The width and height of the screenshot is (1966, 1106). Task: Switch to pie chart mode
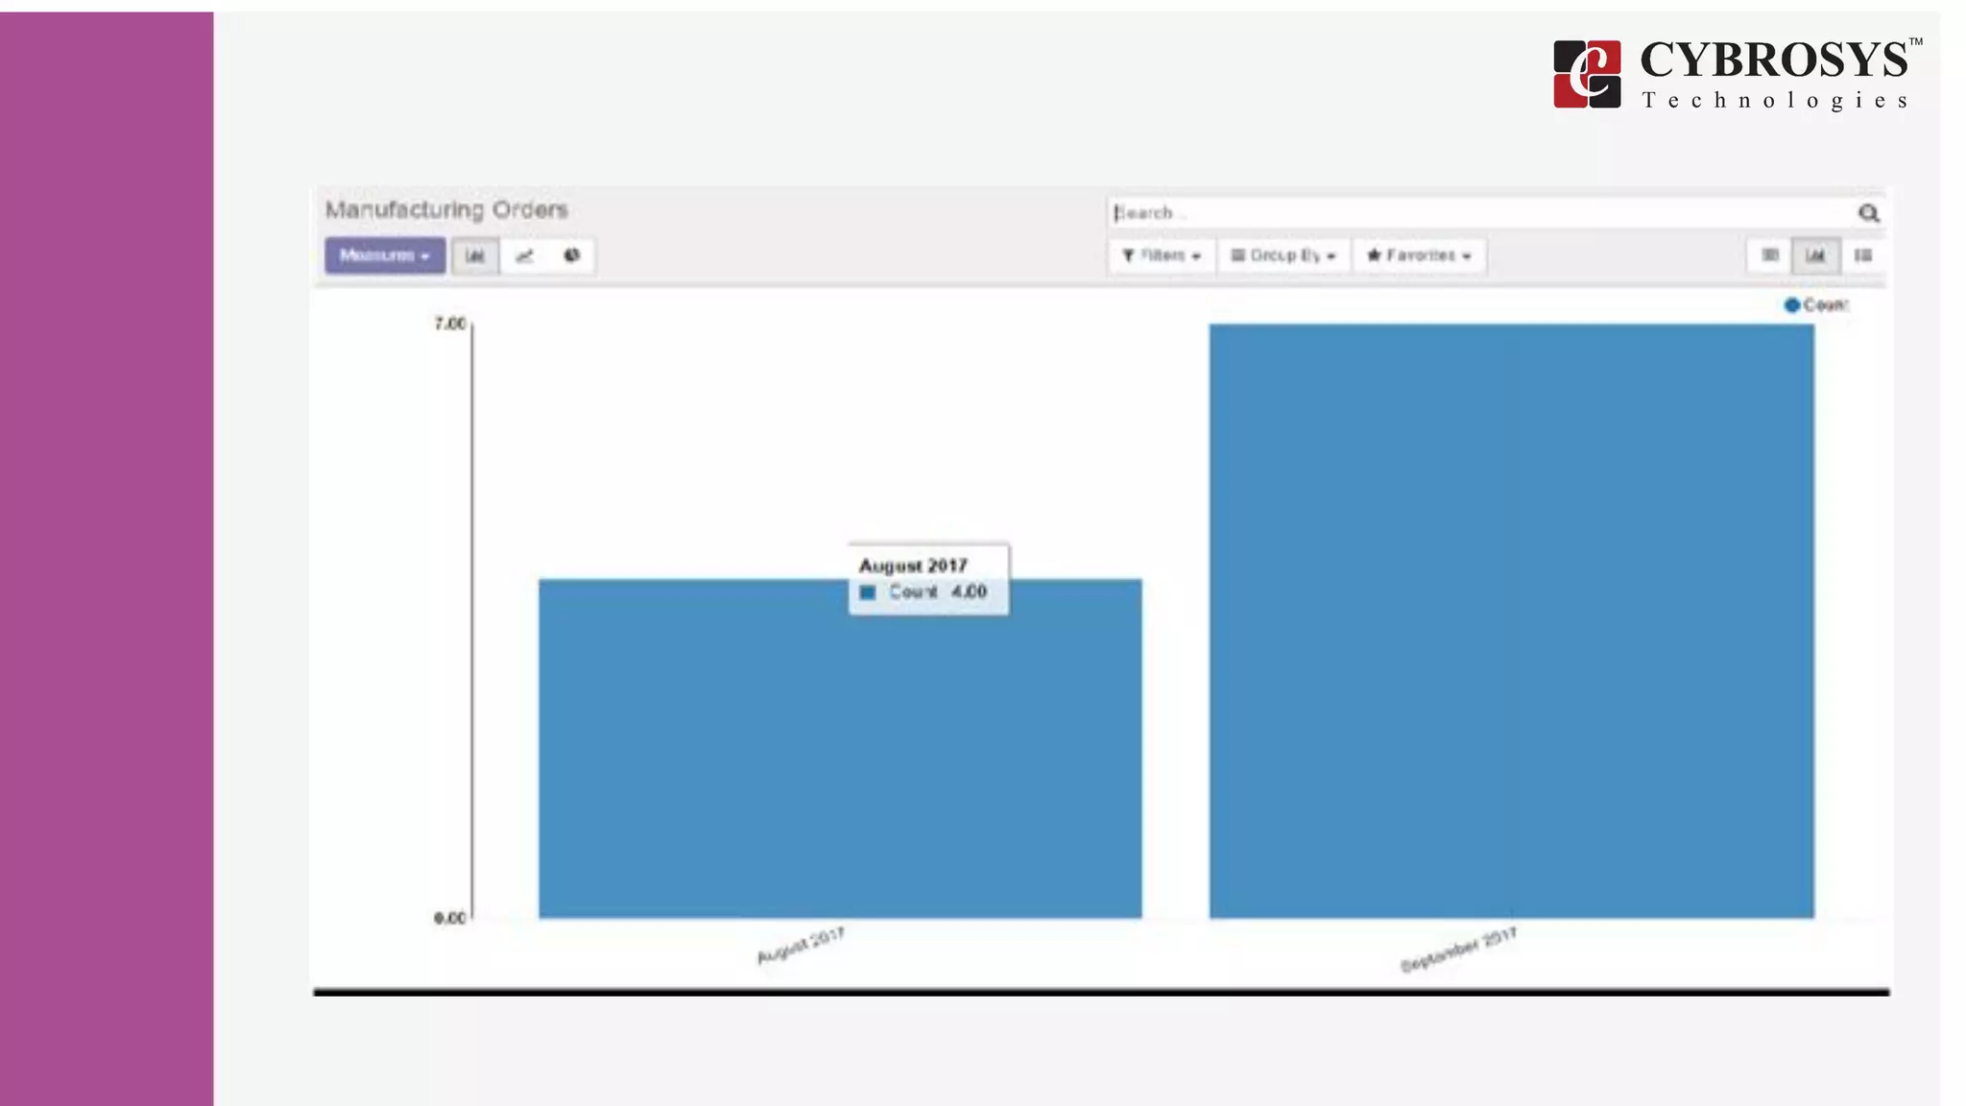[572, 256]
